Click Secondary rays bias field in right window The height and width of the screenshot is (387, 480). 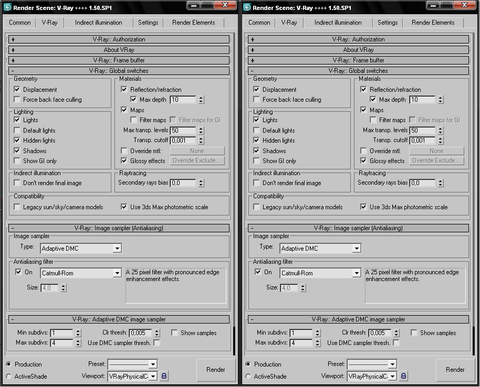422,183
